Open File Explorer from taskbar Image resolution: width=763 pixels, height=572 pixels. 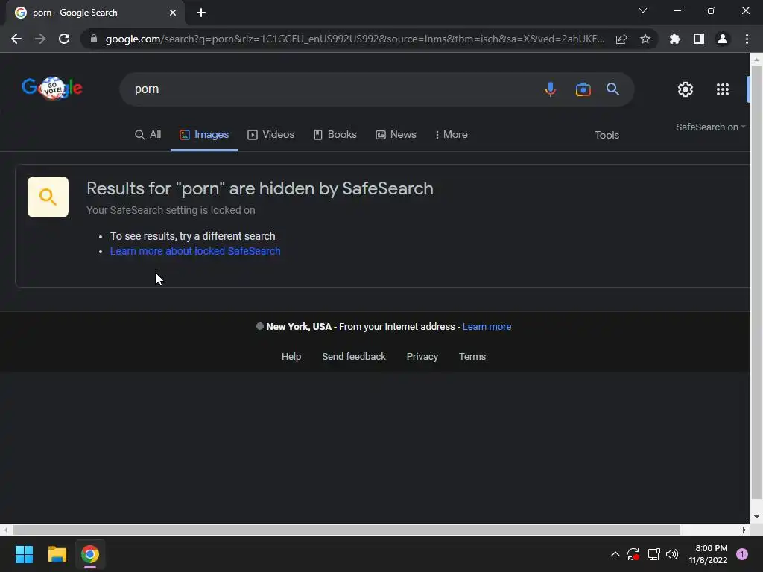click(57, 554)
